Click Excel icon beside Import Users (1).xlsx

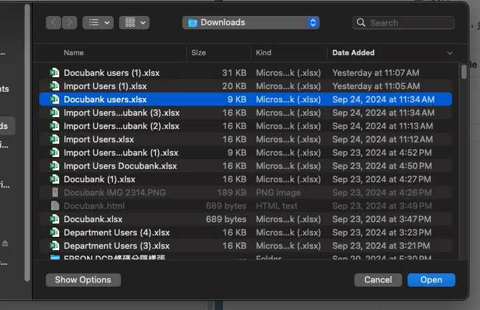[55, 86]
